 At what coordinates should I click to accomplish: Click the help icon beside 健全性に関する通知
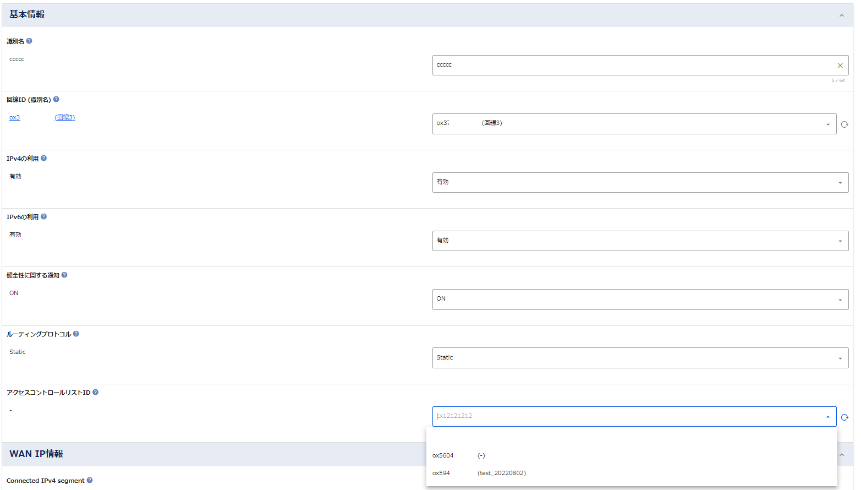(x=64, y=275)
